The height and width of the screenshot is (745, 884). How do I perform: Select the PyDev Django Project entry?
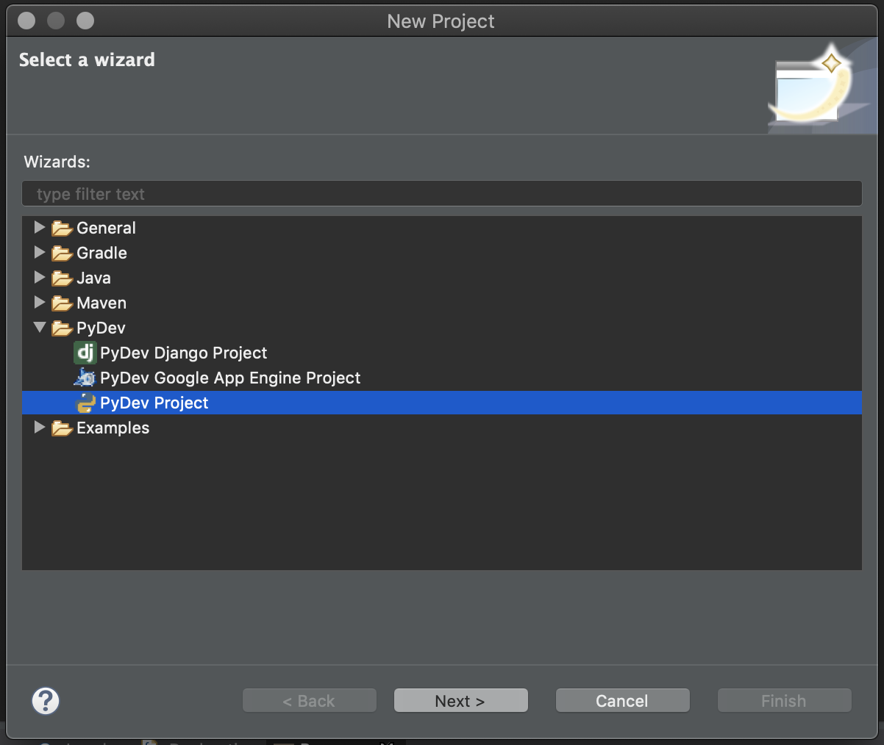pyautogui.click(x=183, y=353)
